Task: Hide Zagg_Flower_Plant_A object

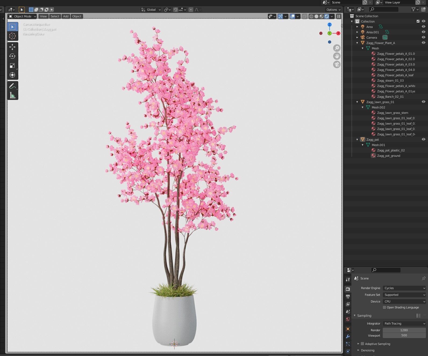Action: 423,43
